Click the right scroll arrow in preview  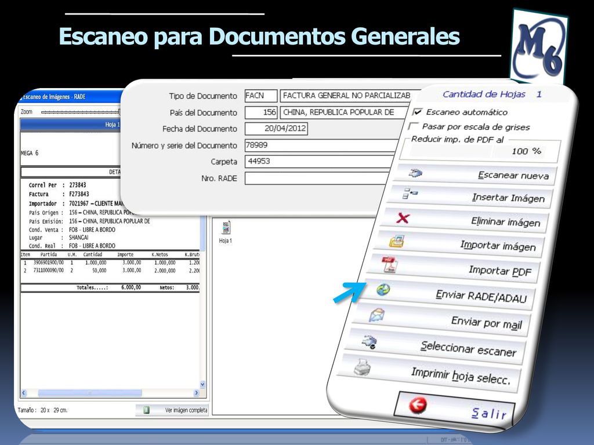pyautogui.click(x=196, y=393)
